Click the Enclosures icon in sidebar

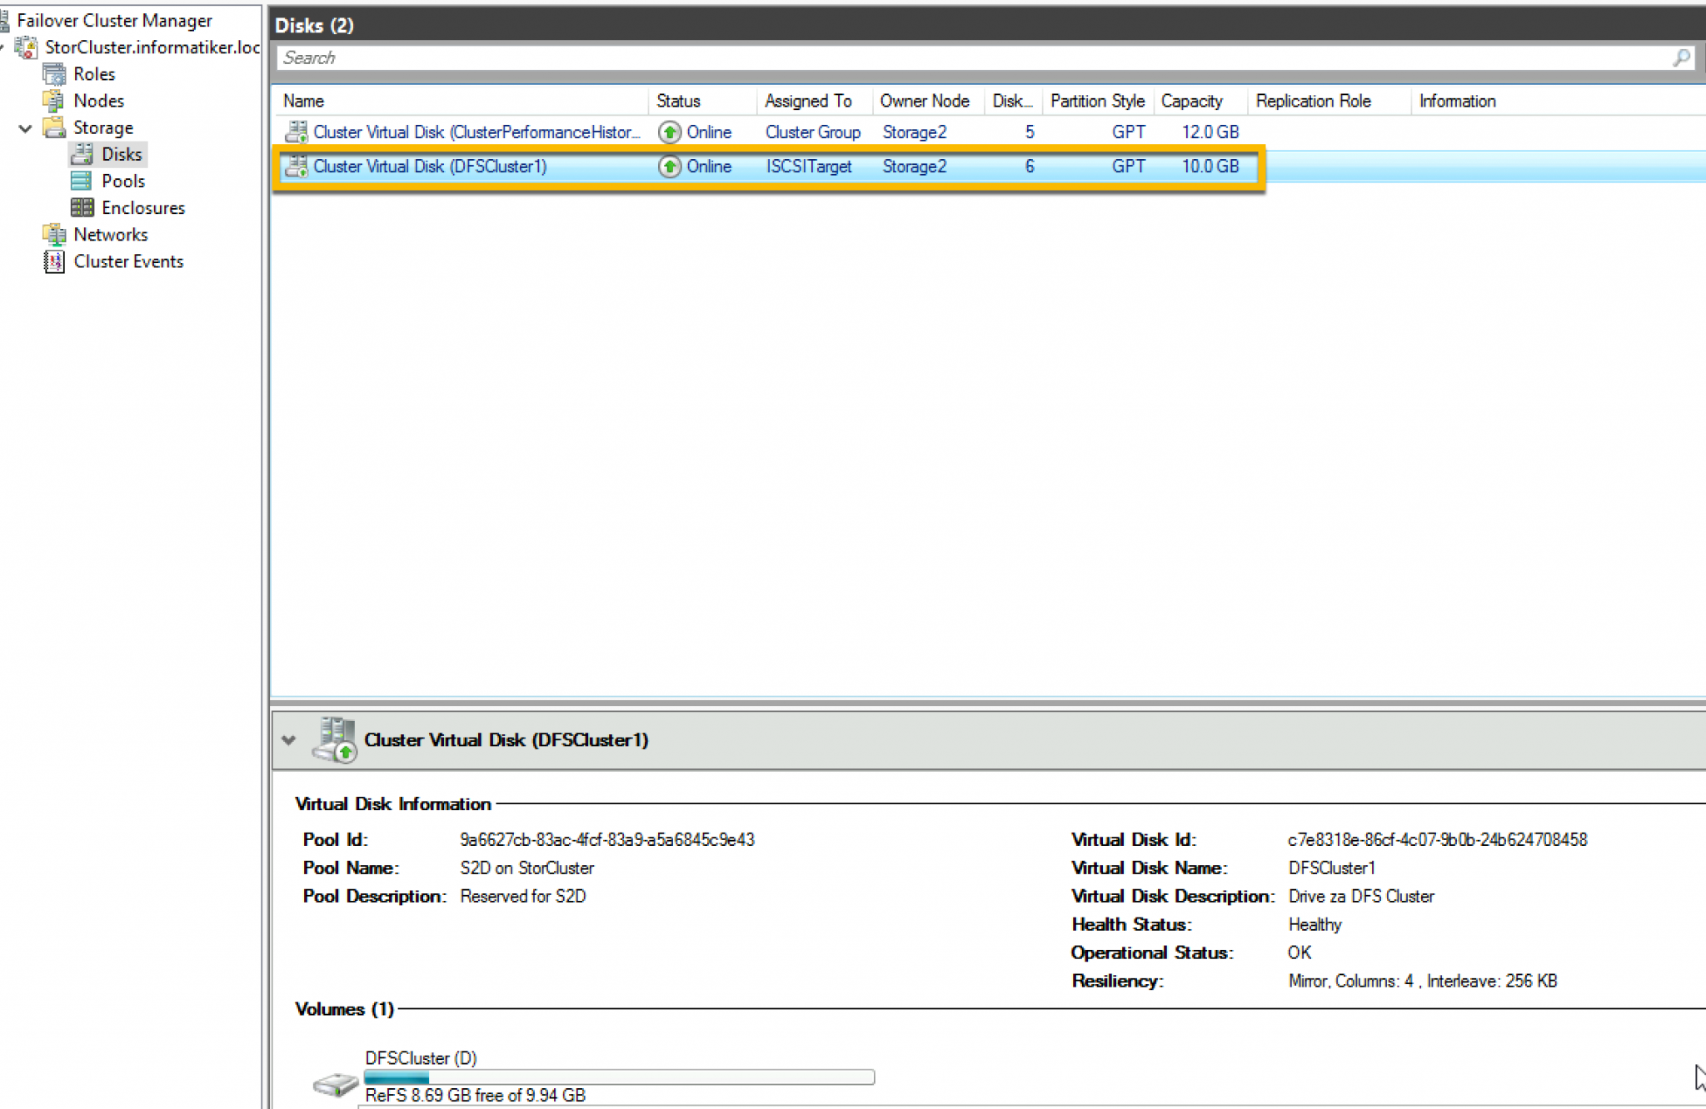[81, 207]
